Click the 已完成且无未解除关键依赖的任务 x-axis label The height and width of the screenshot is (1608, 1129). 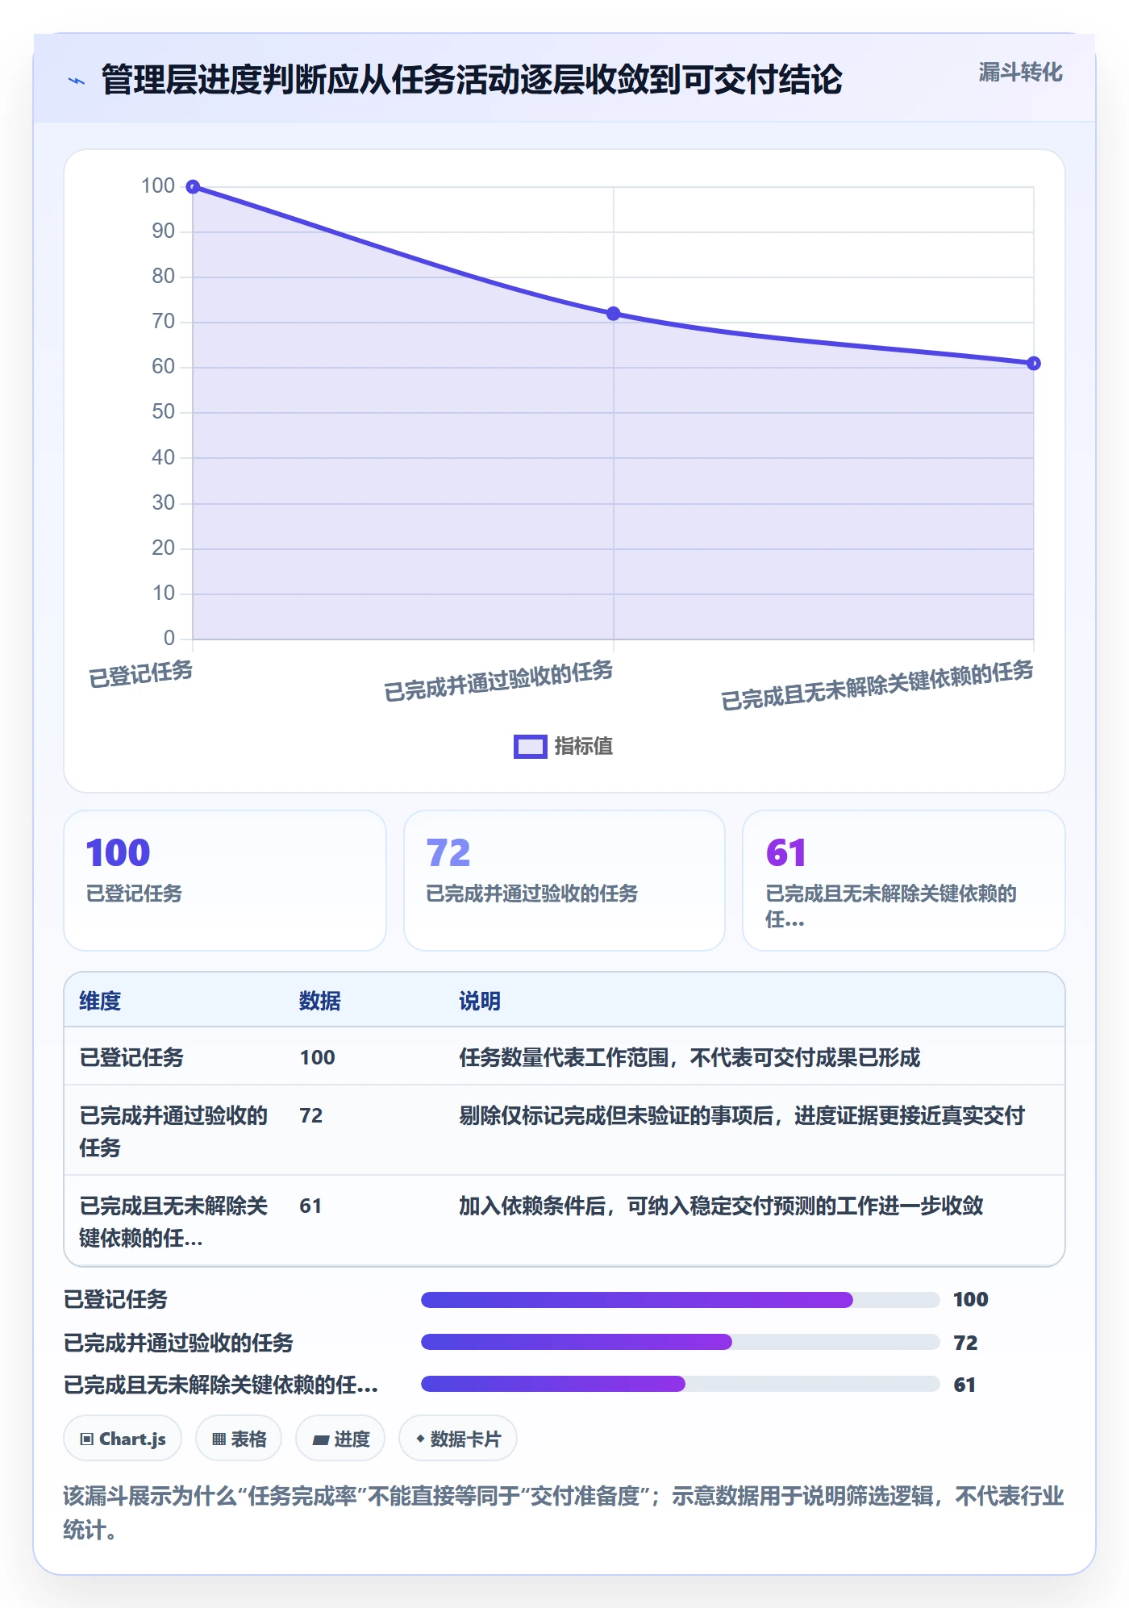pyautogui.click(x=877, y=685)
